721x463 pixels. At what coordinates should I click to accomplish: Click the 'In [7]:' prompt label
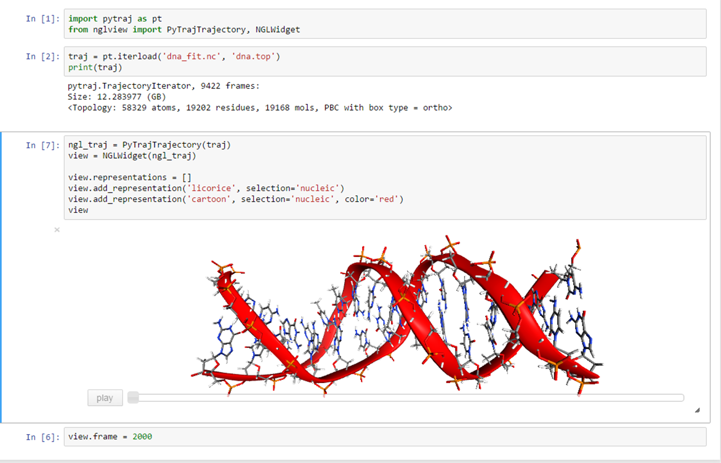click(42, 145)
